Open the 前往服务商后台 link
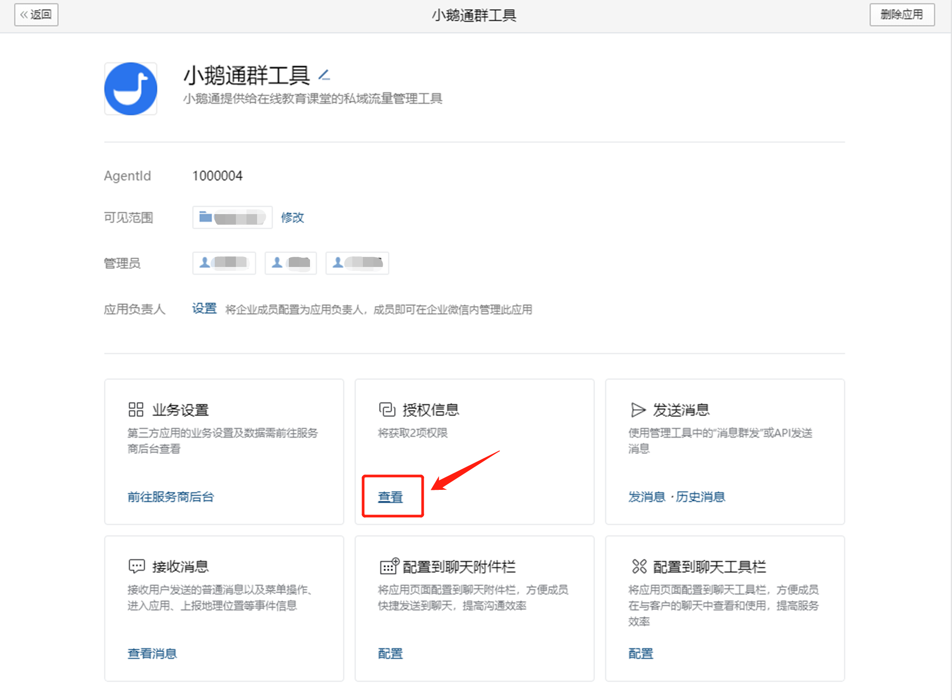952x700 pixels. [x=171, y=497]
